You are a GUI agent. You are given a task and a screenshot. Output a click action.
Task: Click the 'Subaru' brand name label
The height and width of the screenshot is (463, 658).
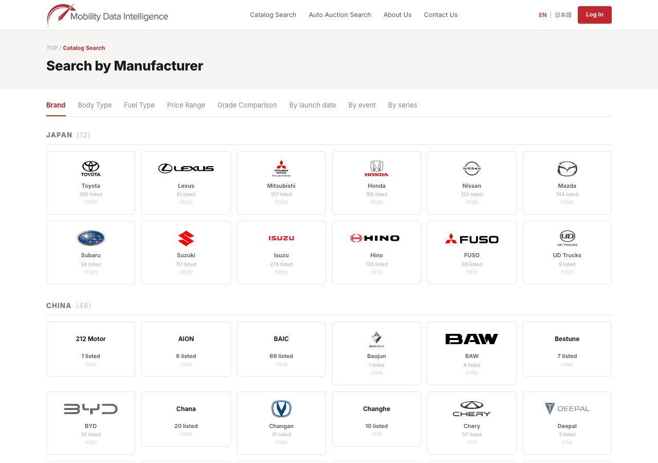(91, 255)
